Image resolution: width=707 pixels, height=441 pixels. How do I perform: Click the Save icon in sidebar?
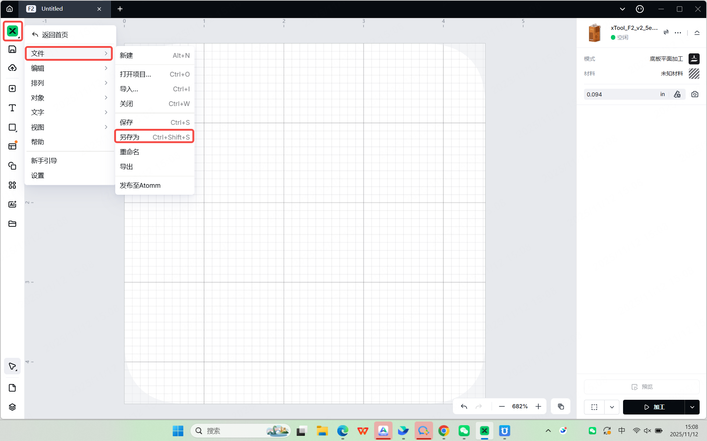tap(12, 49)
